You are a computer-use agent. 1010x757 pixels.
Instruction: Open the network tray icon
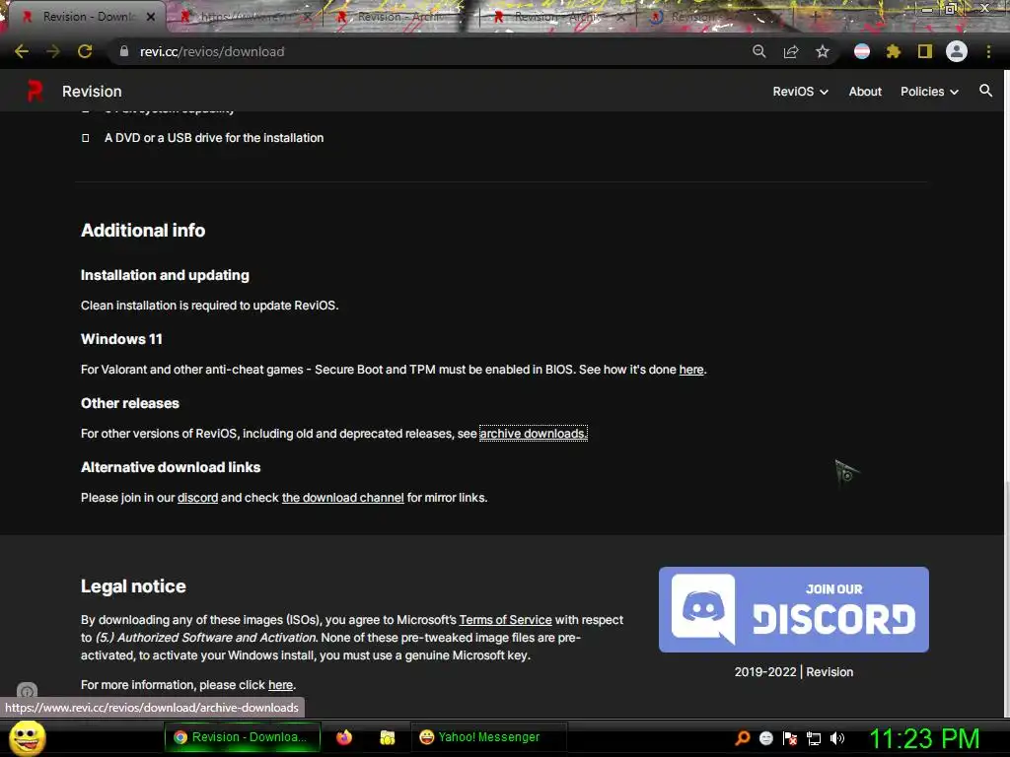pyautogui.click(x=814, y=738)
